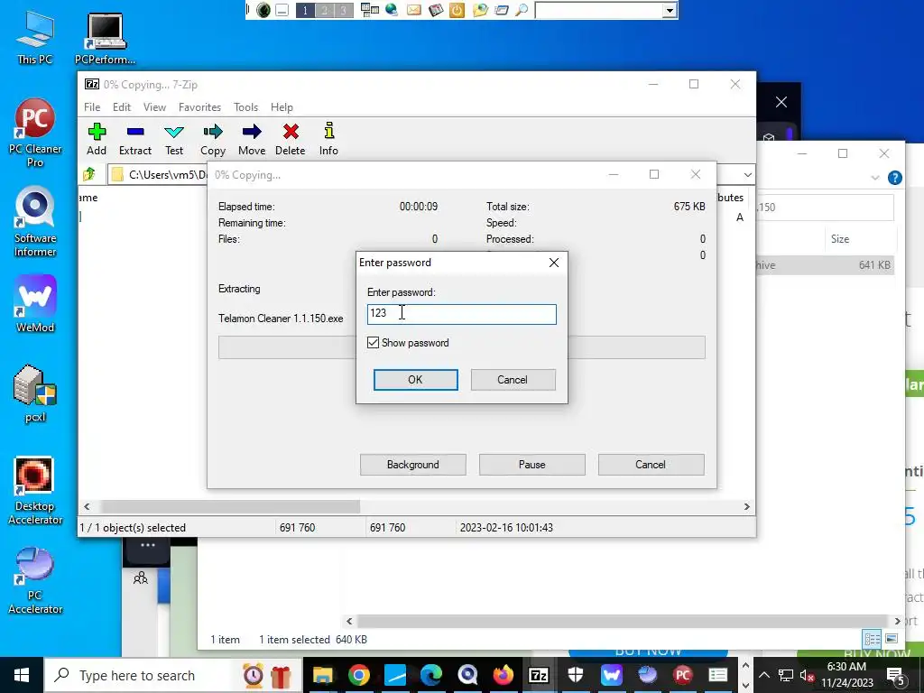
Task: Open Microsoft Edge from the taskbar
Action: [430, 675]
